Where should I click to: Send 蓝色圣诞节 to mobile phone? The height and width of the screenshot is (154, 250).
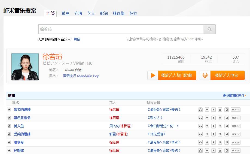227,118
